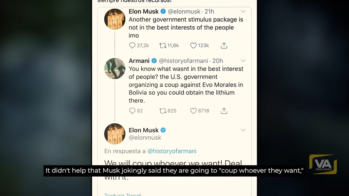Like Armani's tweet with 8718 likes
Image resolution: width=349 pixels, height=196 pixels.
[193, 111]
